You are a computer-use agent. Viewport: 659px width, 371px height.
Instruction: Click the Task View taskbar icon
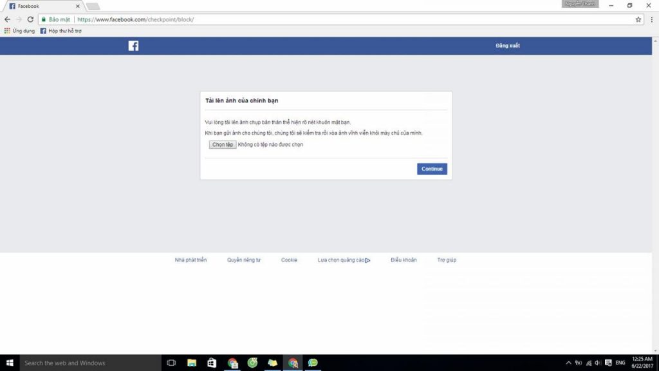tap(171, 363)
